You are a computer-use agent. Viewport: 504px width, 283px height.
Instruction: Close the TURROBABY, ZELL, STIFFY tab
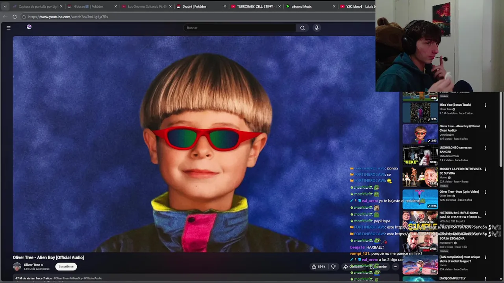pyautogui.click(x=280, y=6)
